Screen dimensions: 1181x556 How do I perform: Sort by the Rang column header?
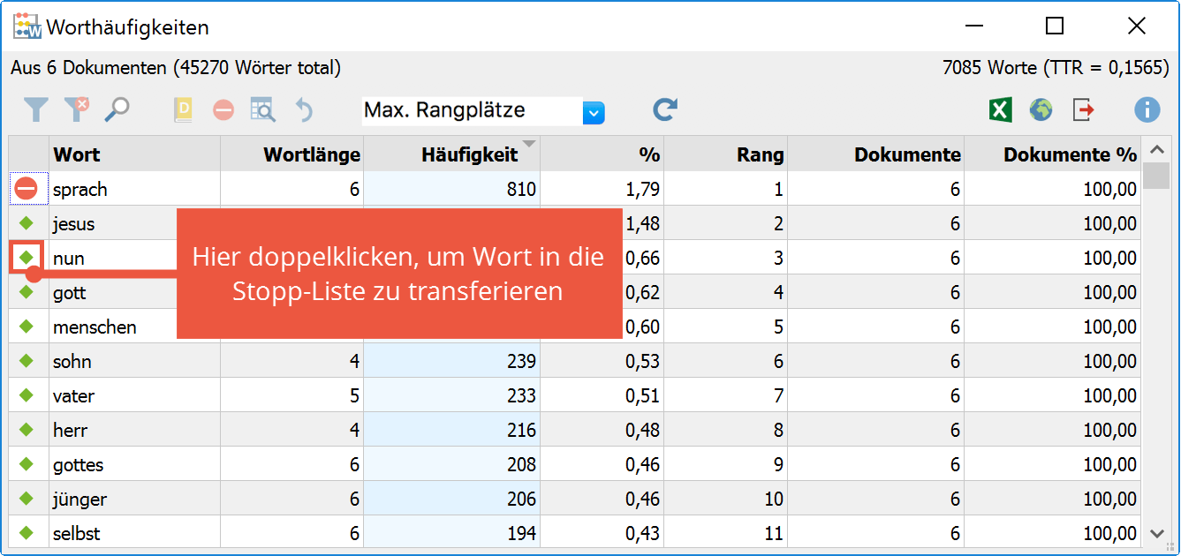(725, 154)
